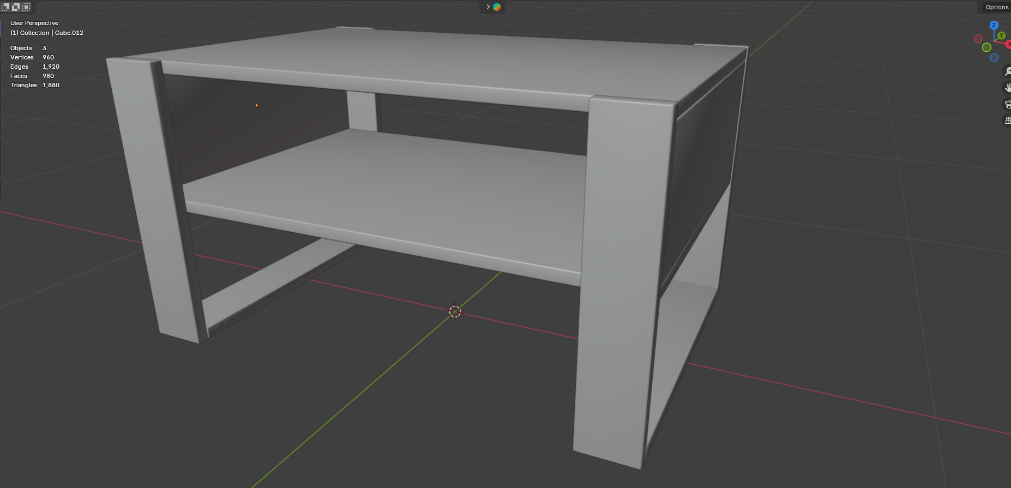This screenshot has height=488, width=1011.
Task: Click the Edges 1,920 statistic
Action: click(35, 67)
